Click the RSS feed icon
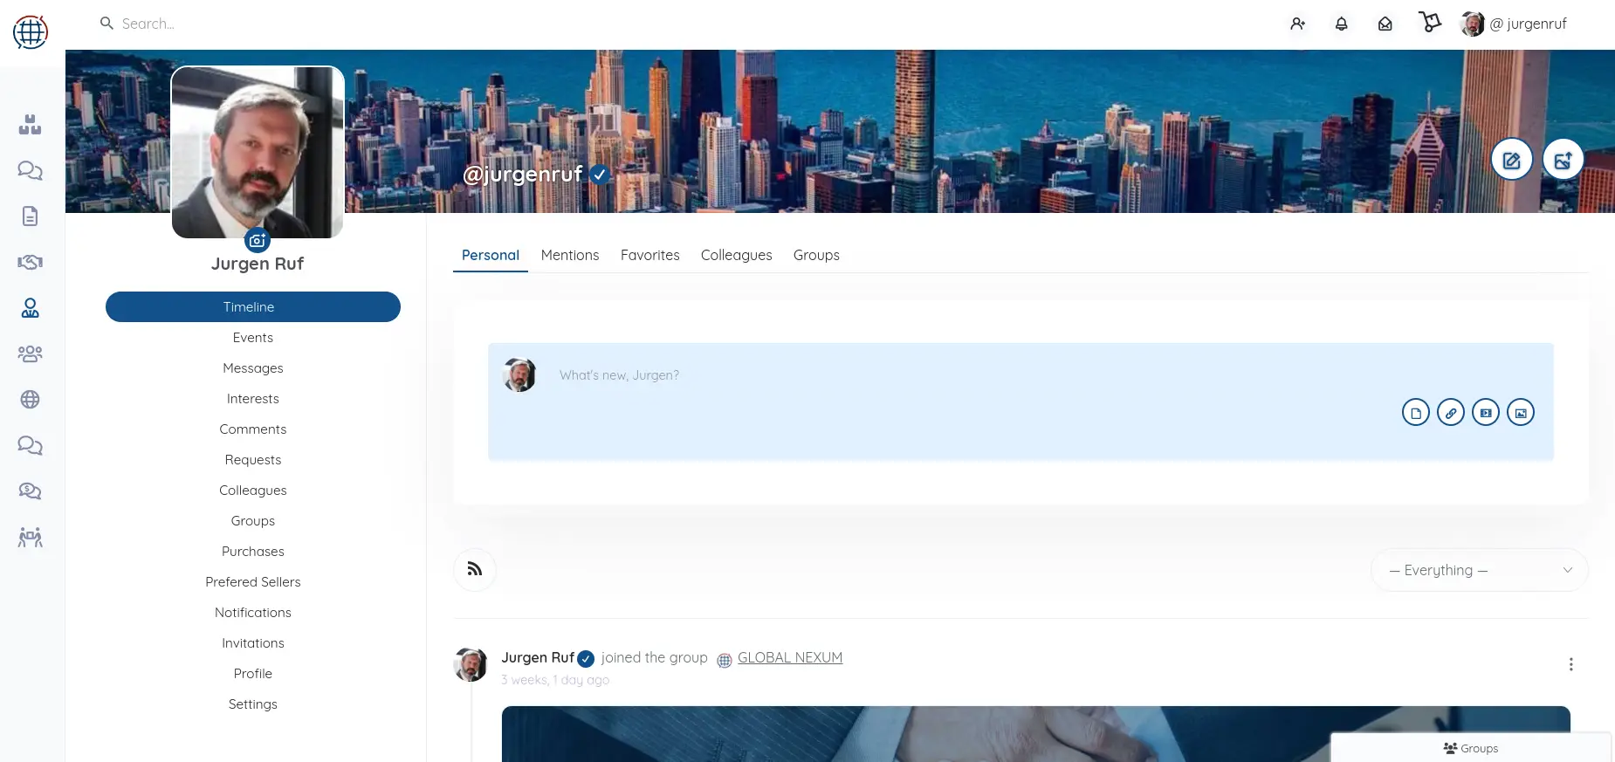1615x762 pixels. pyautogui.click(x=475, y=570)
